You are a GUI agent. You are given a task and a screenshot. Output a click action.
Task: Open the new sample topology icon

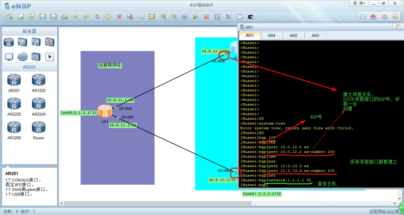[x=20, y=17]
